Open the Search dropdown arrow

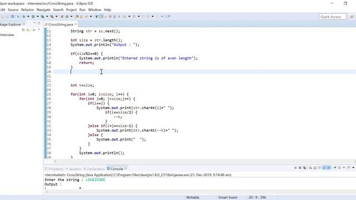(91, 17)
